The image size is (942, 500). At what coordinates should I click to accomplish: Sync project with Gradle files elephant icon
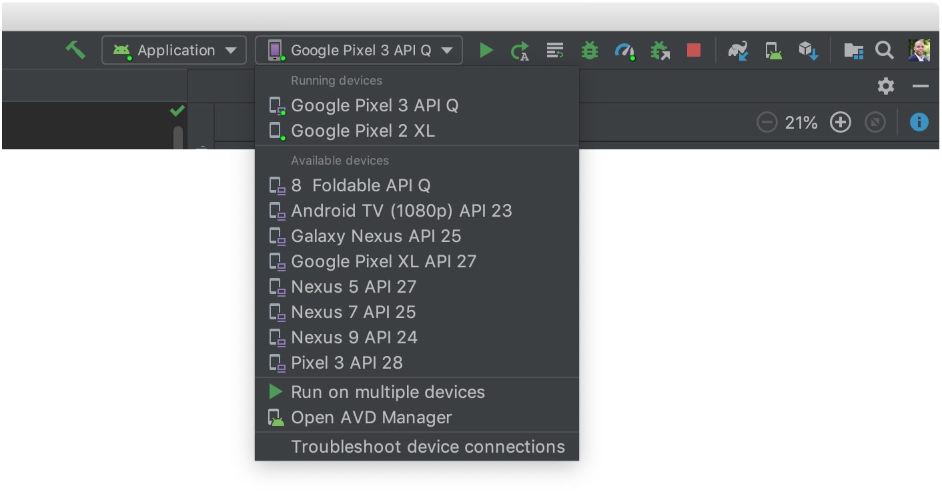738,51
